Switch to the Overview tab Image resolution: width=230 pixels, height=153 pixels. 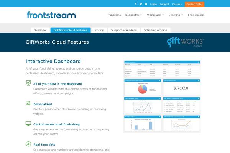40,30
